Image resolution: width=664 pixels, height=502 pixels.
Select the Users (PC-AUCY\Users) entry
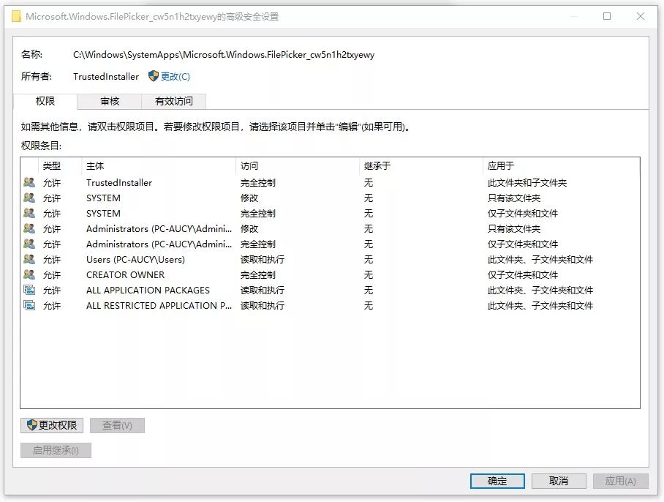point(330,259)
